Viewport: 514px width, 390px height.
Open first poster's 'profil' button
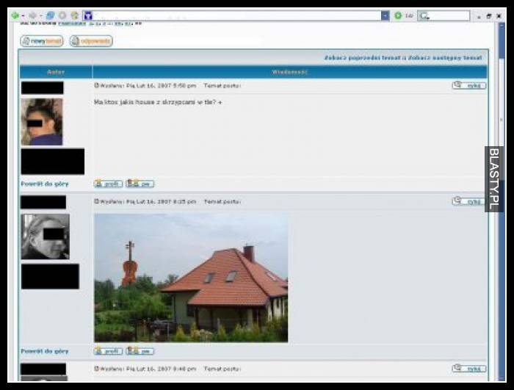click(109, 184)
